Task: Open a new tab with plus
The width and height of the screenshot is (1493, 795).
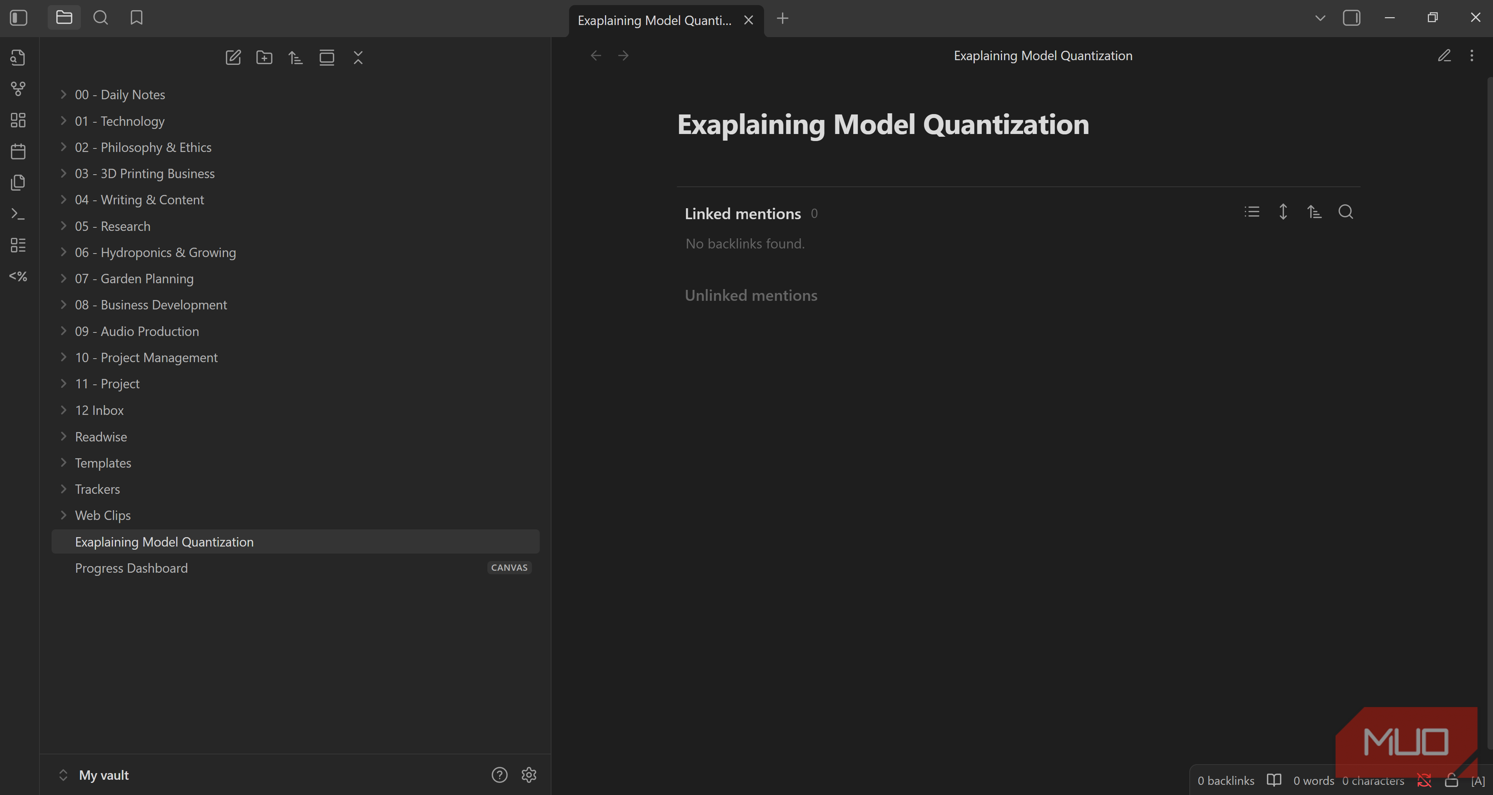Action: click(782, 18)
